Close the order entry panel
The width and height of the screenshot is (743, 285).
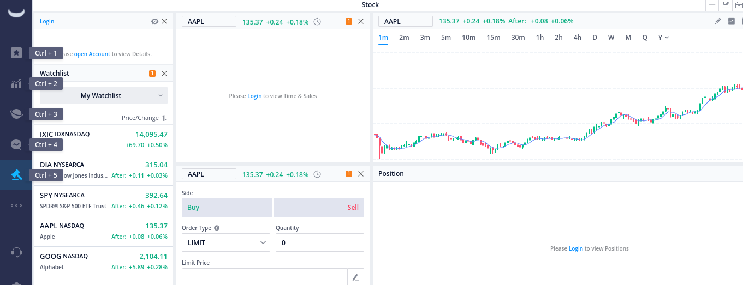tap(360, 174)
